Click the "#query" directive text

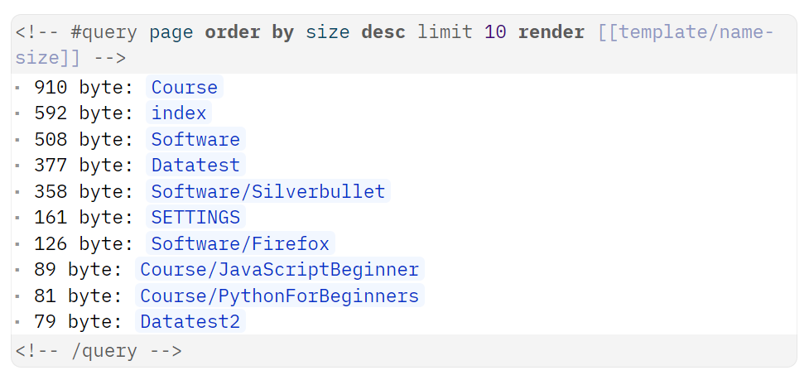[x=104, y=33]
